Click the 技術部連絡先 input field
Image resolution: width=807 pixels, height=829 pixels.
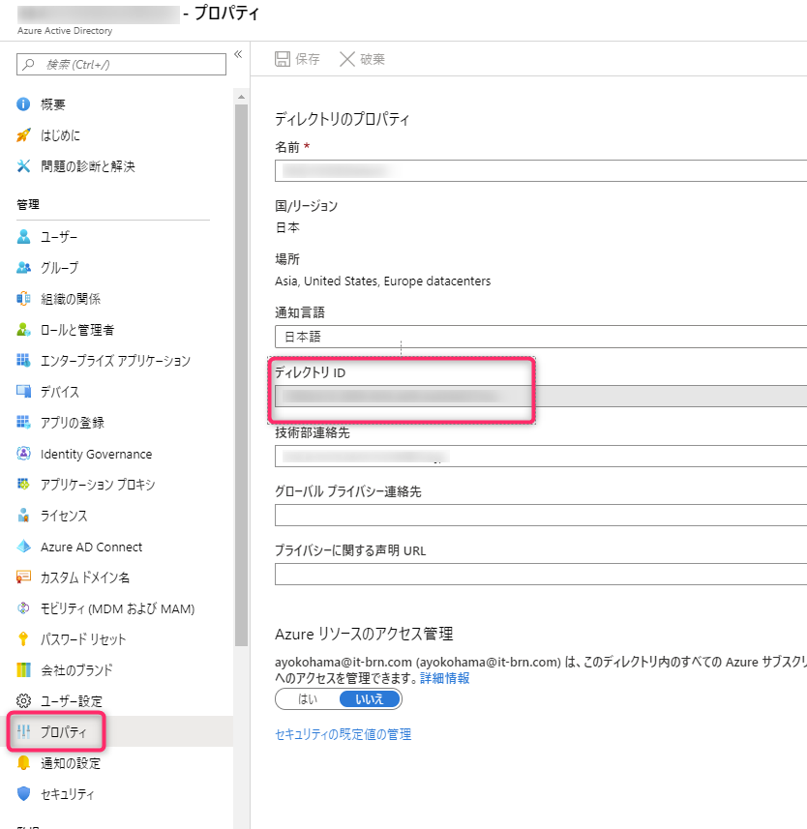(541, 457)
